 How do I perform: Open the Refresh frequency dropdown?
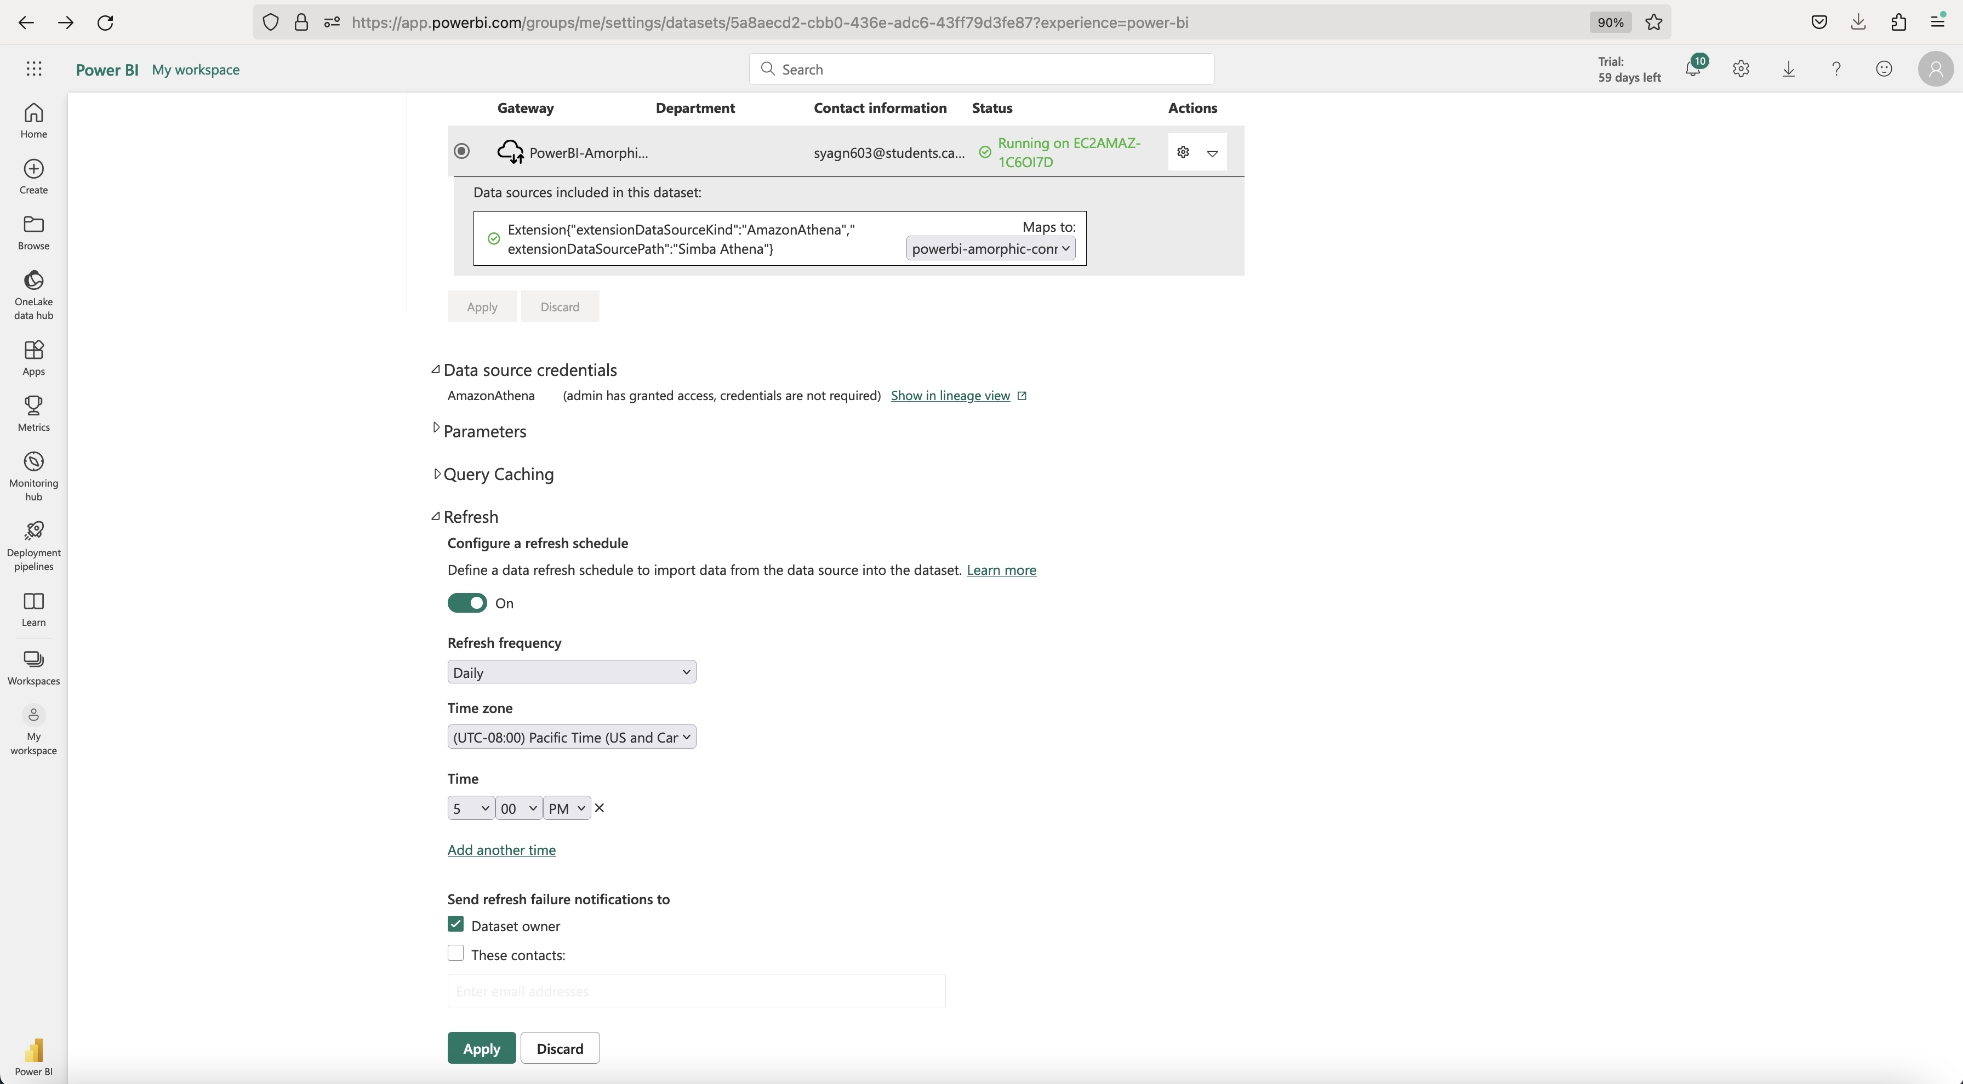pyautogui.click(x=572, y=671)
